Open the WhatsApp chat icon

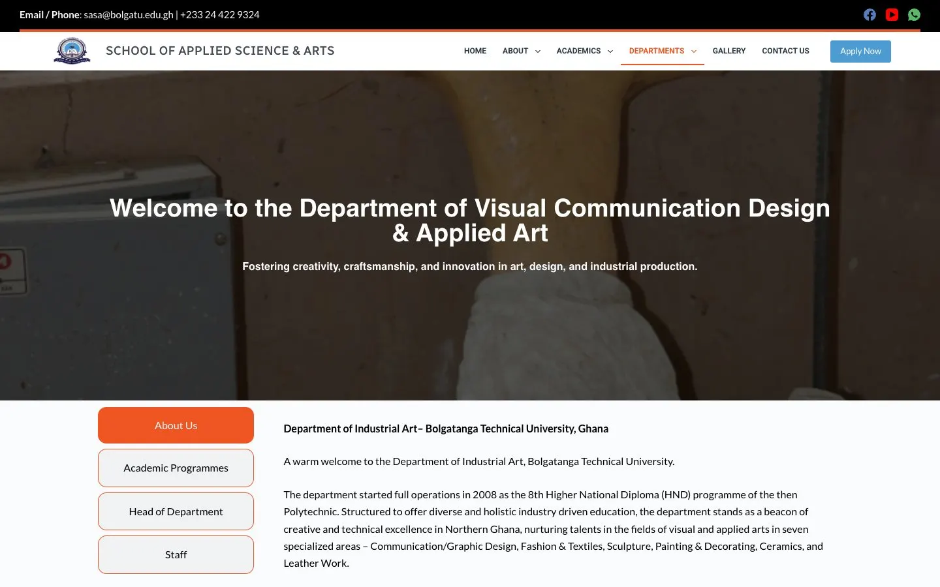(x=914, y=14)
